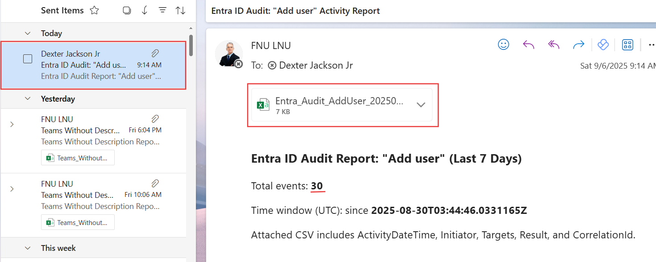
Task: Open the Teams_Without attachment chip from 10:06 AM email
Action: [78, 222]
